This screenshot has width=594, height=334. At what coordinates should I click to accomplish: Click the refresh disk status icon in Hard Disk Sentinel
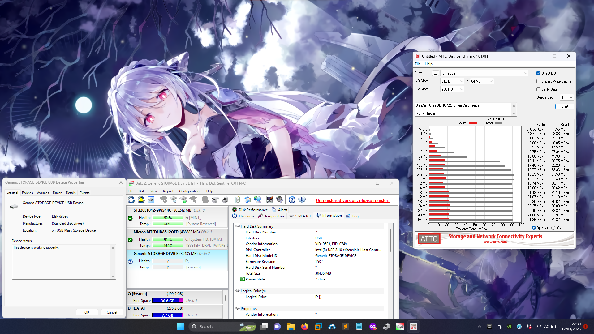[131, 200]
